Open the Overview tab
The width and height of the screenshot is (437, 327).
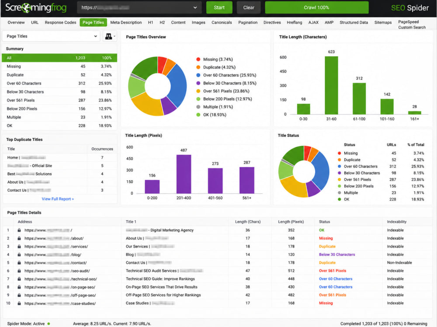click(16, 23)
